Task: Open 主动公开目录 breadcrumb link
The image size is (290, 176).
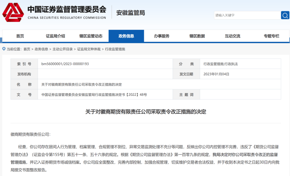Action: (62, 49)
